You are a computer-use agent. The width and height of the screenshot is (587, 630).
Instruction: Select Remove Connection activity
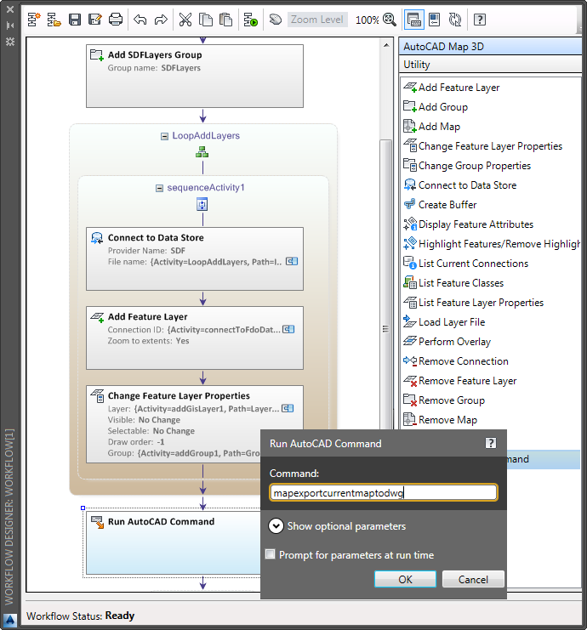tap(455, 361)
